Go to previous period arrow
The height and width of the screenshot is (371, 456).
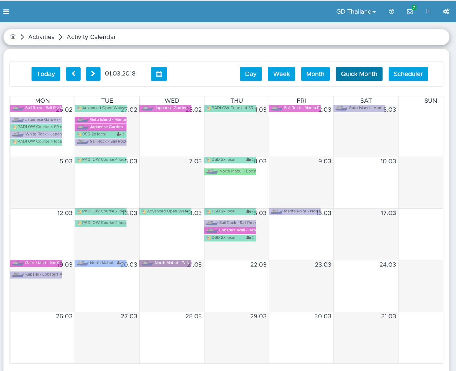click(x=73, y=74)
